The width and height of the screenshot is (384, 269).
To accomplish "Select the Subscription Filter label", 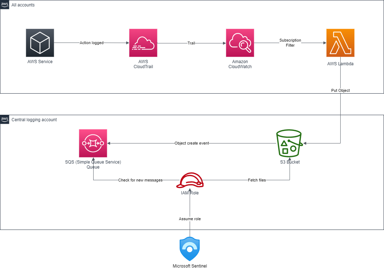I will tap(290, 43).
